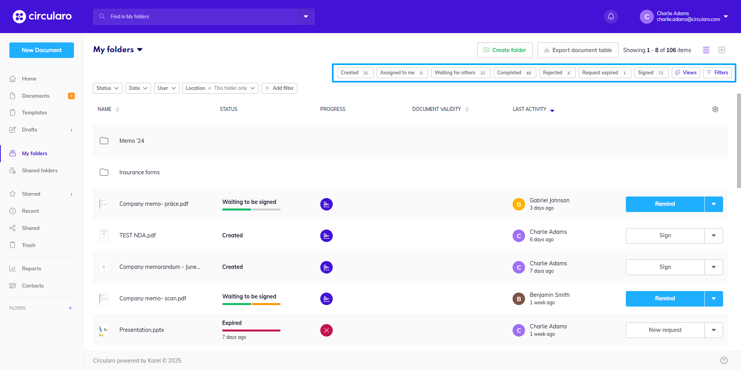Click red expired icon for Presentation.pptx
The image size is (741, 370).
(326, 330)
